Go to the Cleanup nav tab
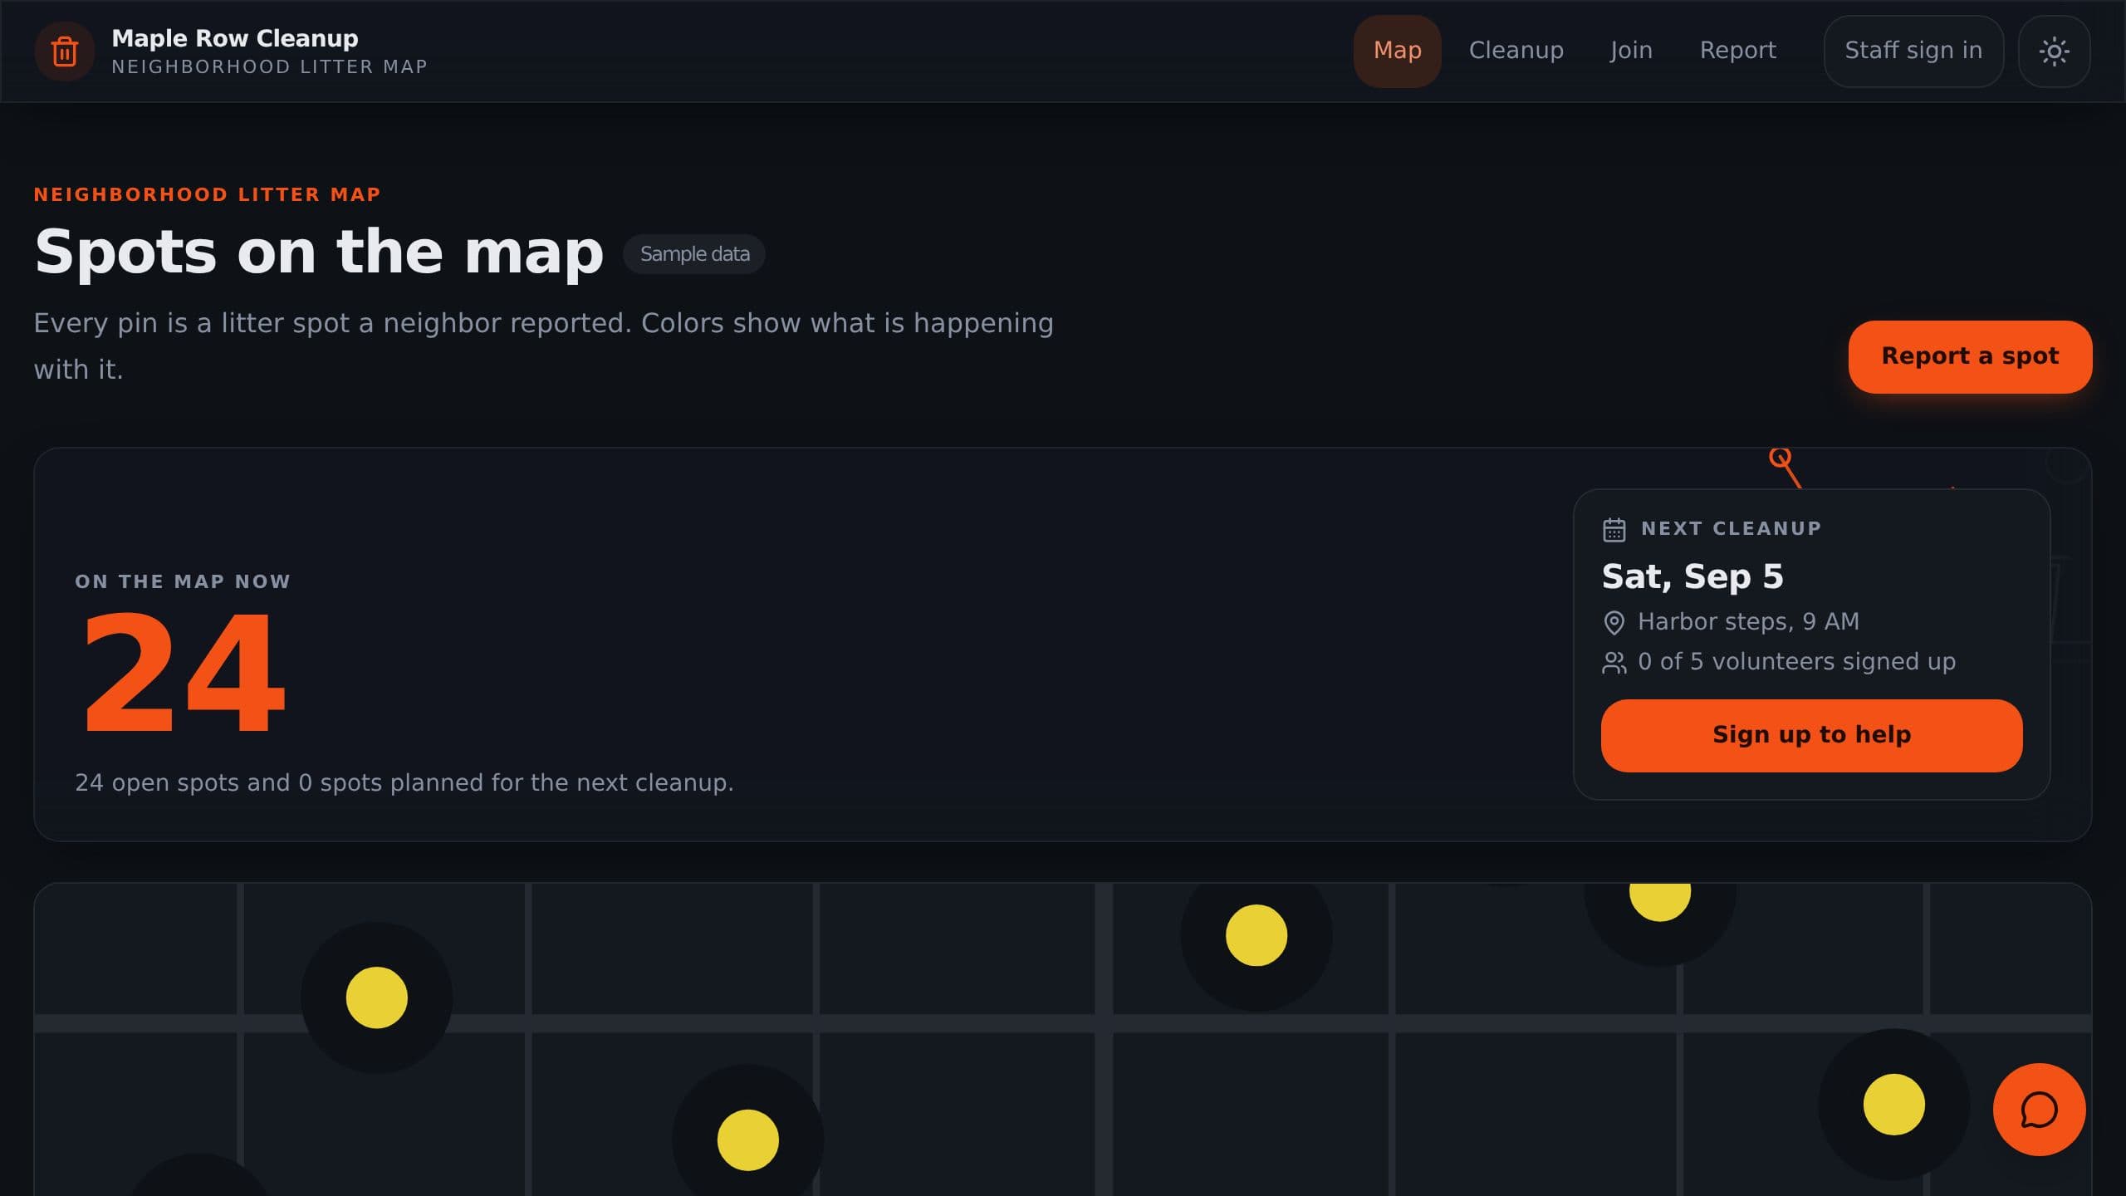This screenshot has width=2126, height=1196. click(1516, 51)
